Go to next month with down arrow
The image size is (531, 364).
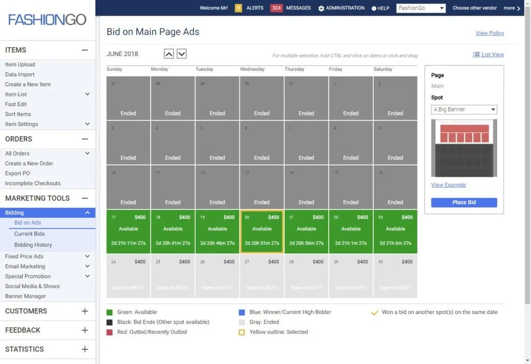coord(181,53)
